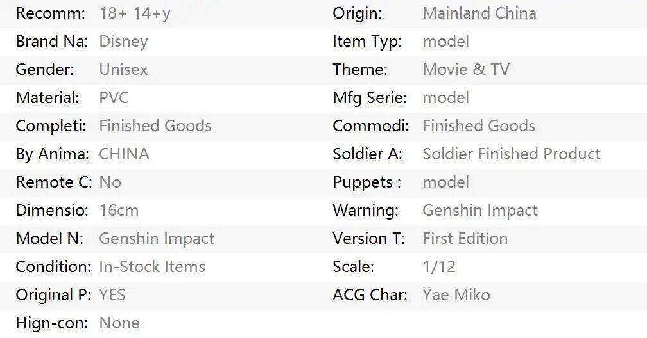Select the Yae Miko character value
The height and width of the screenshot is (338, 647).
[x=456, y=294]
